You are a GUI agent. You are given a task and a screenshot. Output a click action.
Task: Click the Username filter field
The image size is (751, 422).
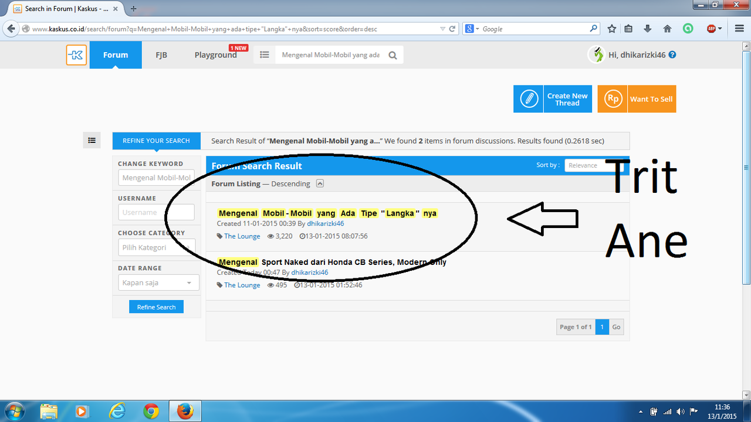pos(156,212)
